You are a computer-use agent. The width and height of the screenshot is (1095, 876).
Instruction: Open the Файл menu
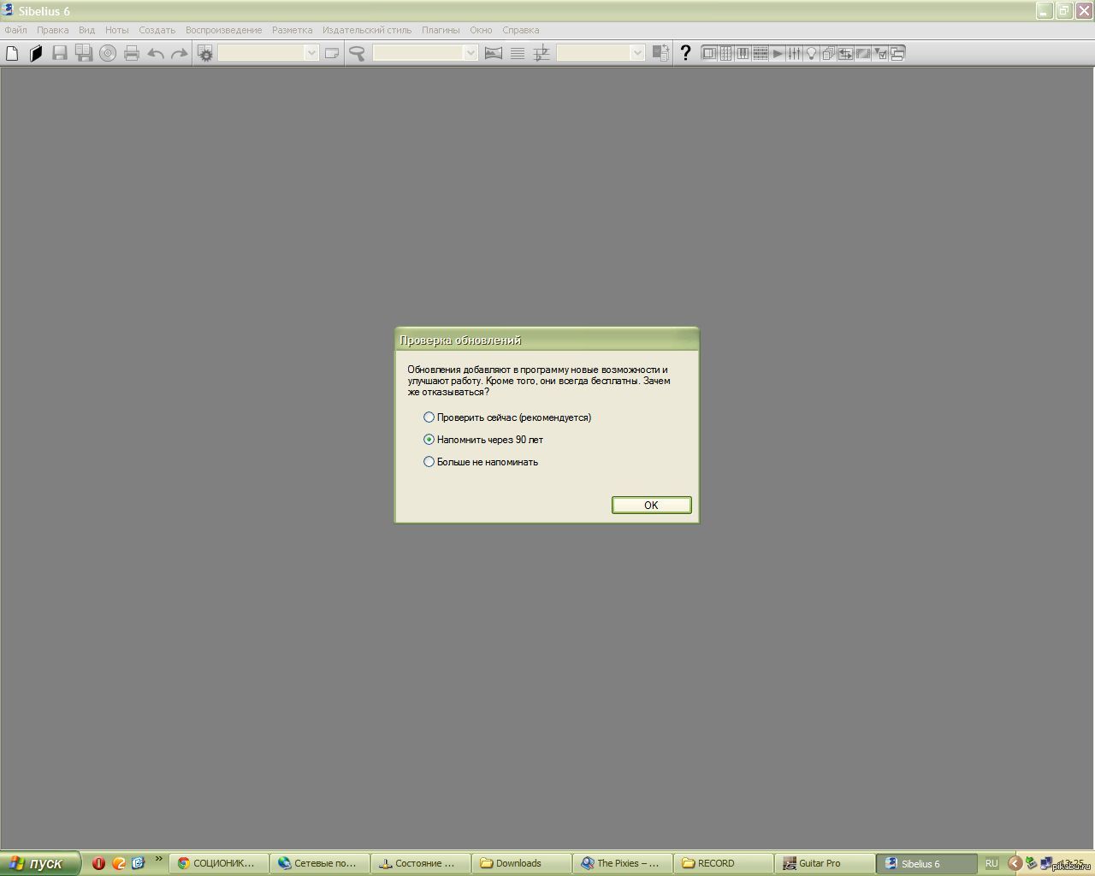click(x=16, y=30)
